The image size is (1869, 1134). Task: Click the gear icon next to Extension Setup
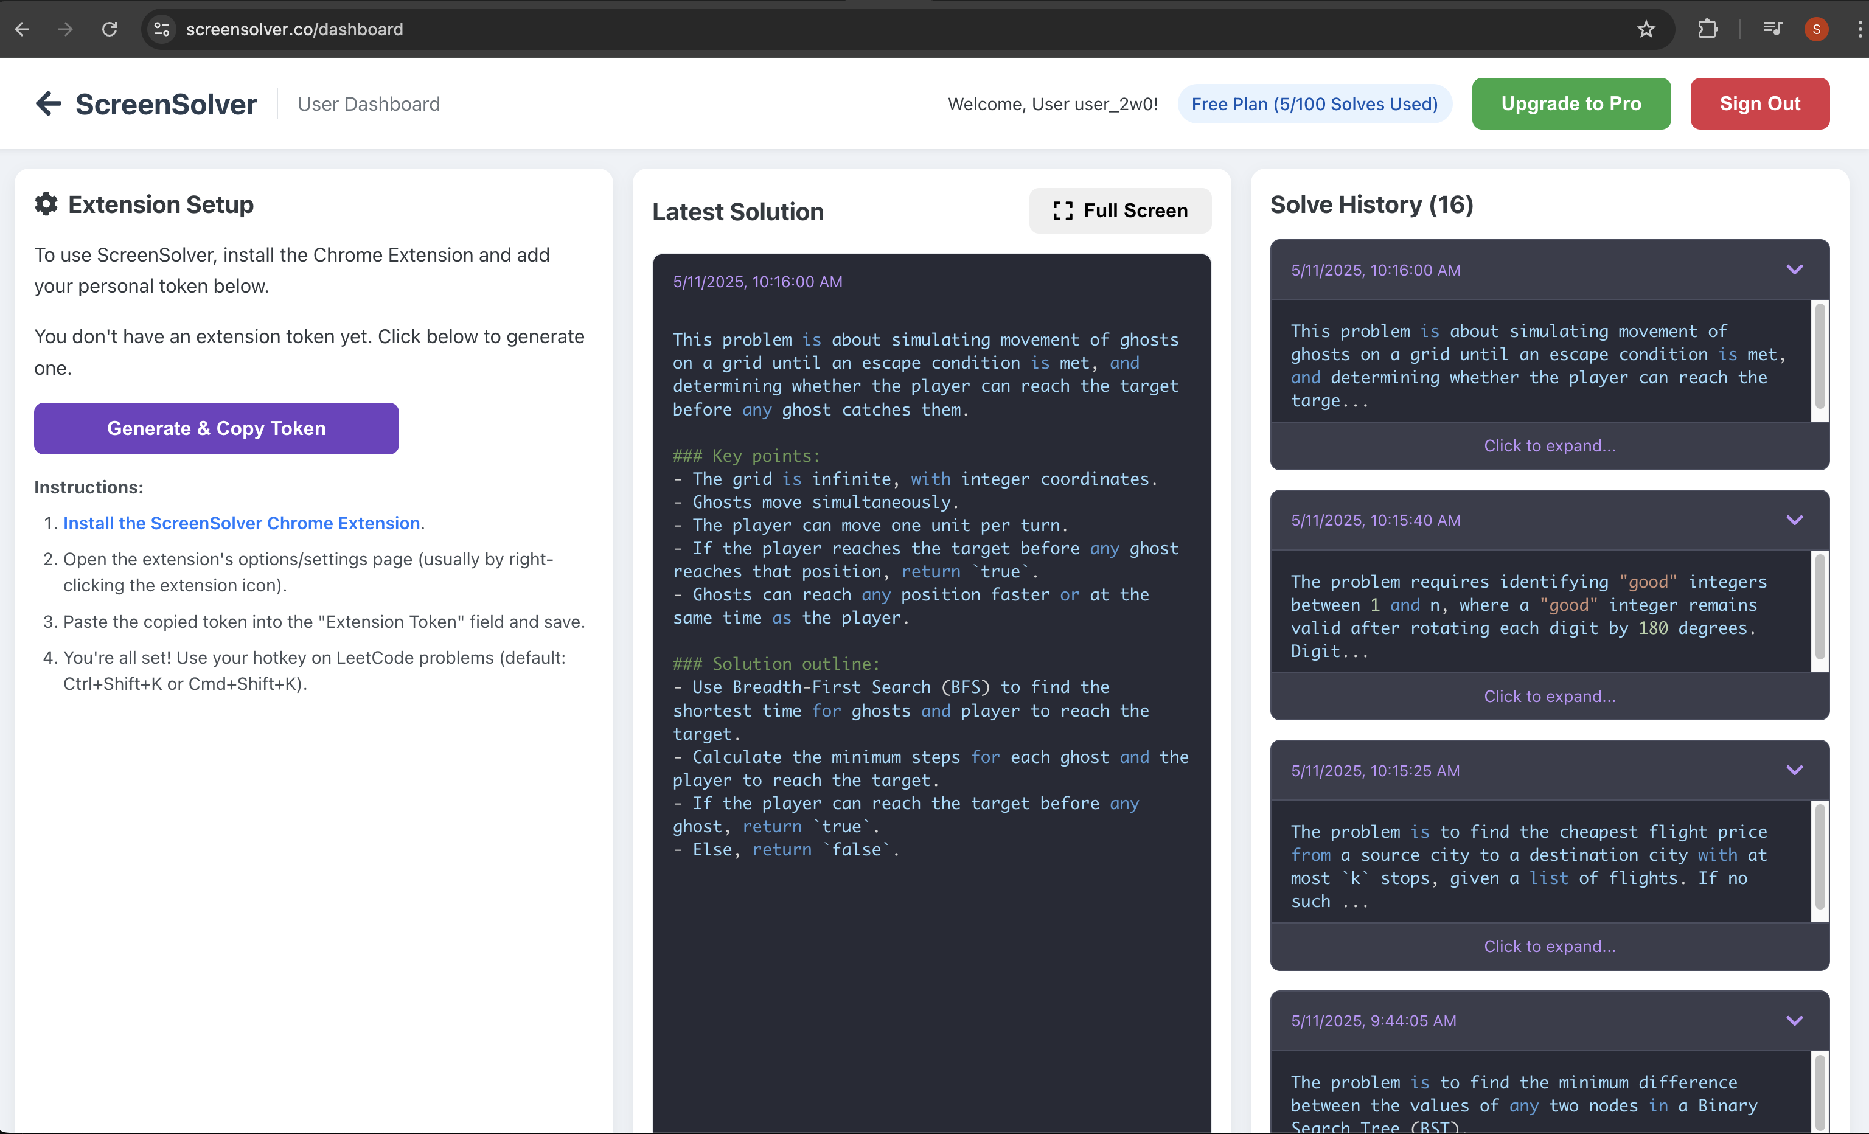tap(46, 204)
